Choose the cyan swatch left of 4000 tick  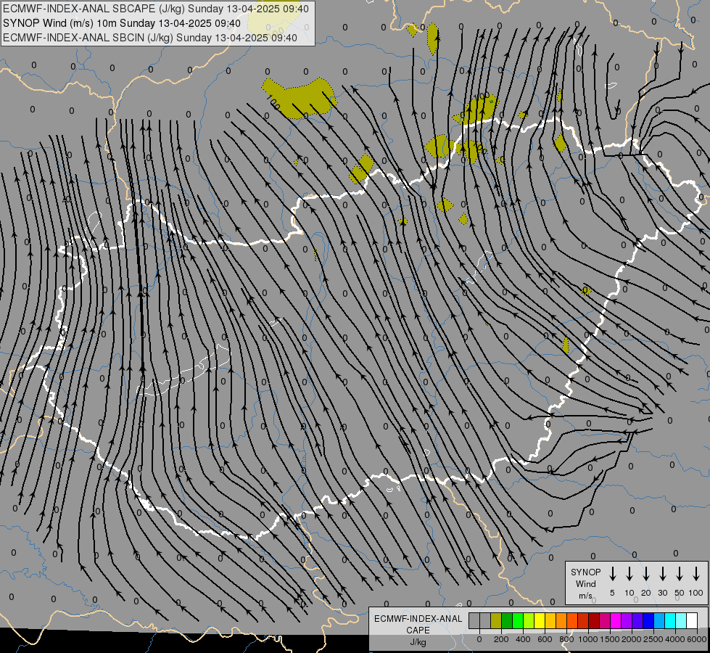click(x=669, y=621)
